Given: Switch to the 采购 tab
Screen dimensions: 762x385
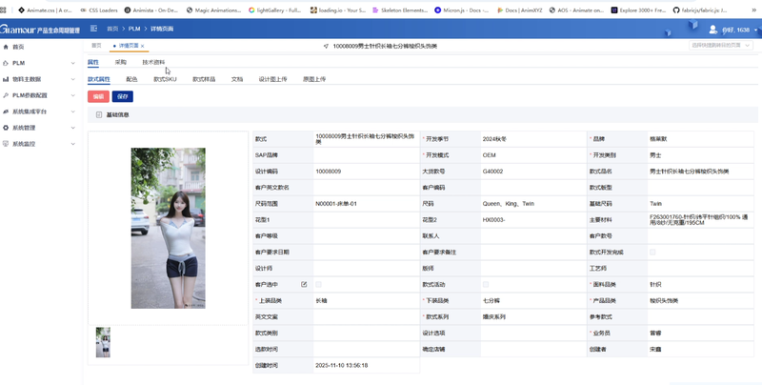Looking at the screenshot, I should pos(121,62).
